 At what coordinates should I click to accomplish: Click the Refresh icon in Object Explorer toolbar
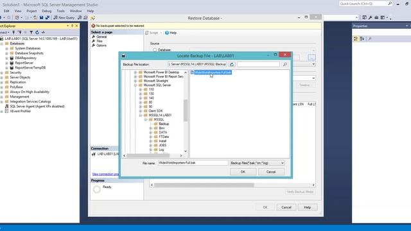37,32
